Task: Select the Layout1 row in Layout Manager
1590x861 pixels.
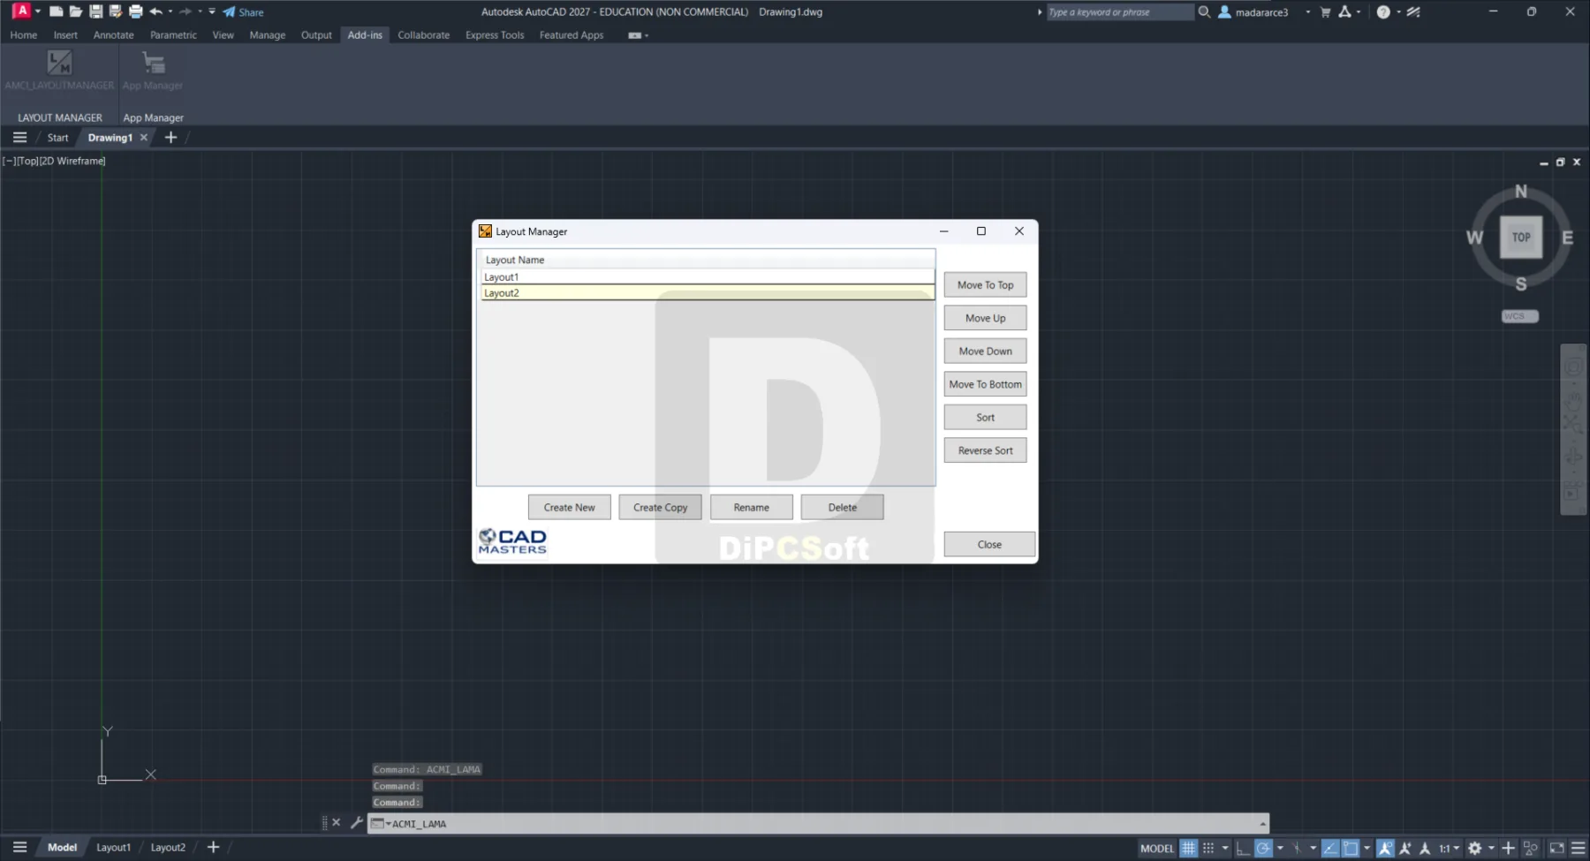Action: click(708, 276)
